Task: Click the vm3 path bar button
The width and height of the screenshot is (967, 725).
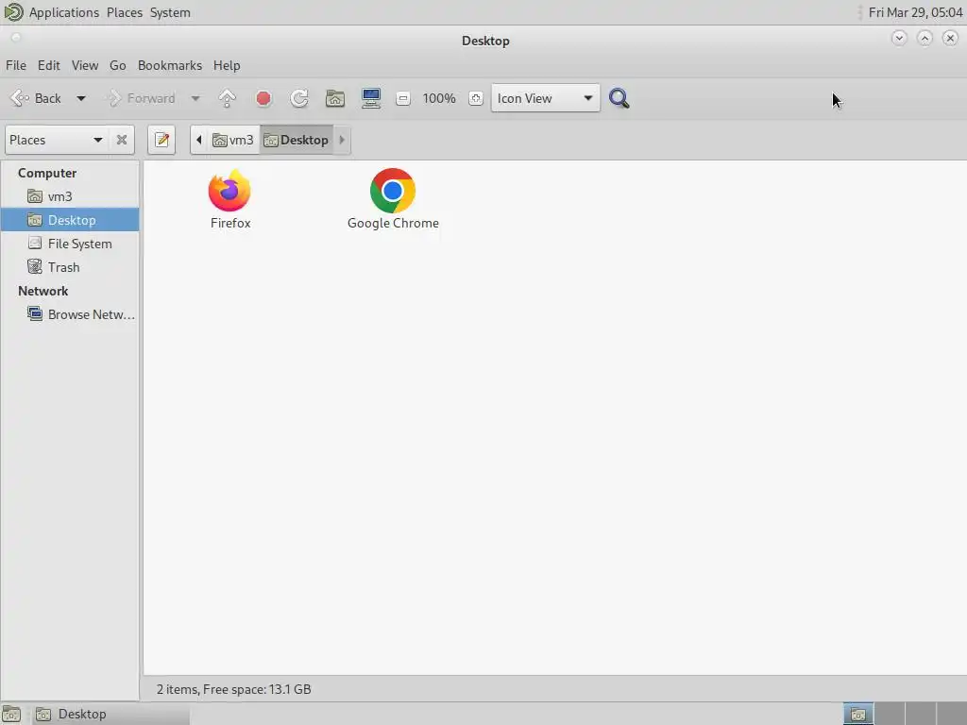Action: [x=233, y=140]
